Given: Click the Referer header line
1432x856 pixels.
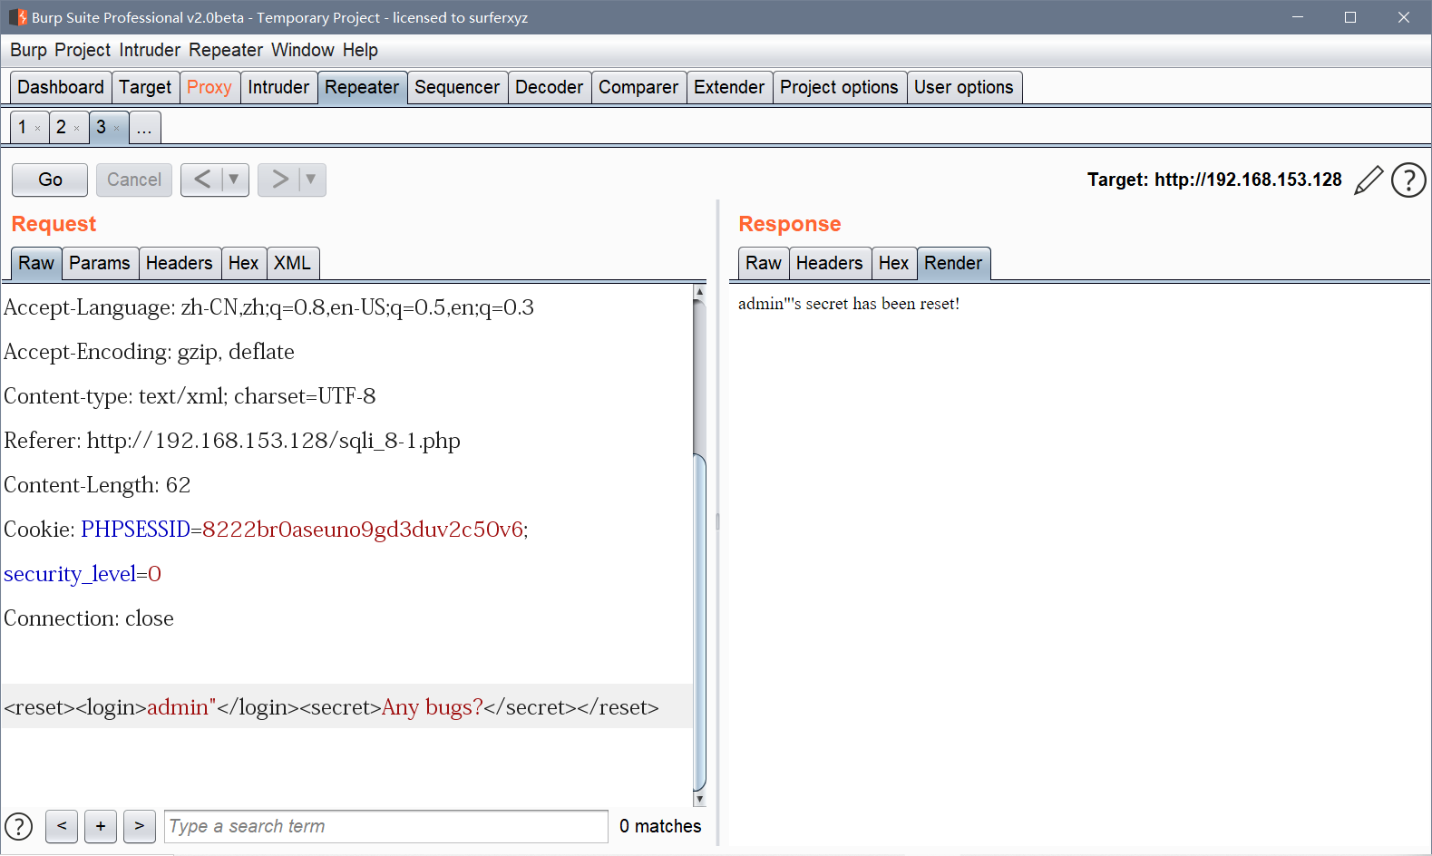Looking at the screenshot, I should 232,441.
